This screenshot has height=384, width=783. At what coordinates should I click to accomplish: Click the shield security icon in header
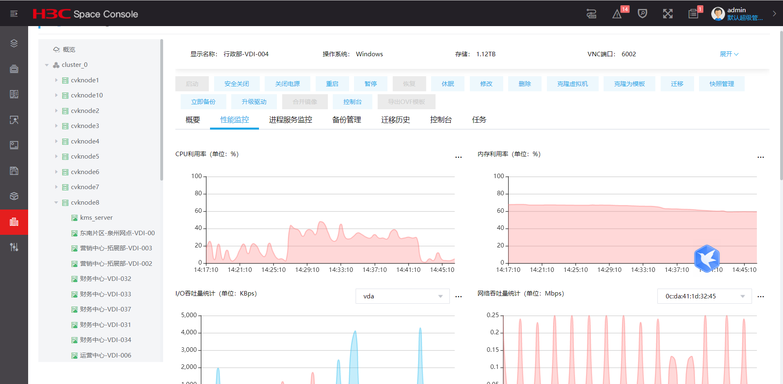tap(642, 14)
